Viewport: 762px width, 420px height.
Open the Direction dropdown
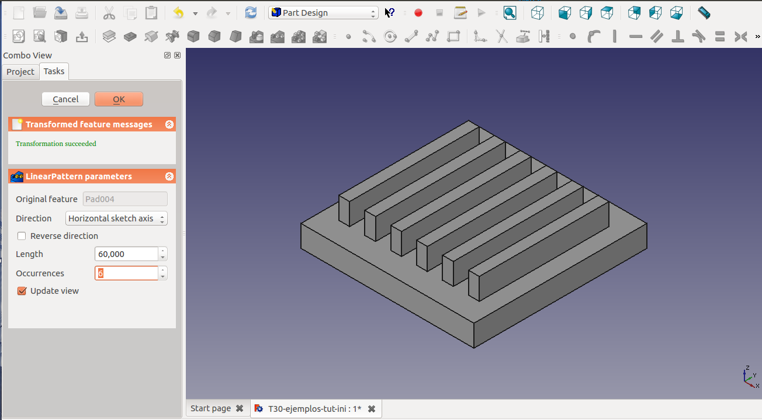tap(116, 218)
